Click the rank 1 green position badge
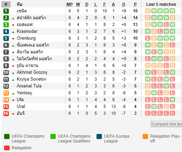 click(x=6, y=11)
